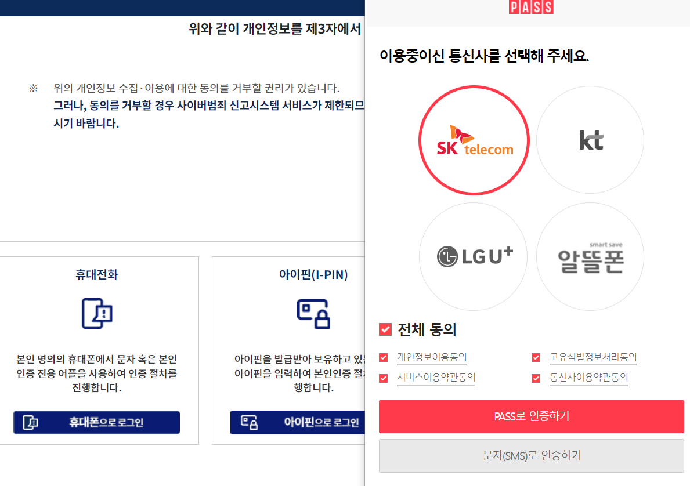Toggle the 전체 동의 checkbox
The height and width of the screenshot is (486, 690).
click(x=384, y=329)
